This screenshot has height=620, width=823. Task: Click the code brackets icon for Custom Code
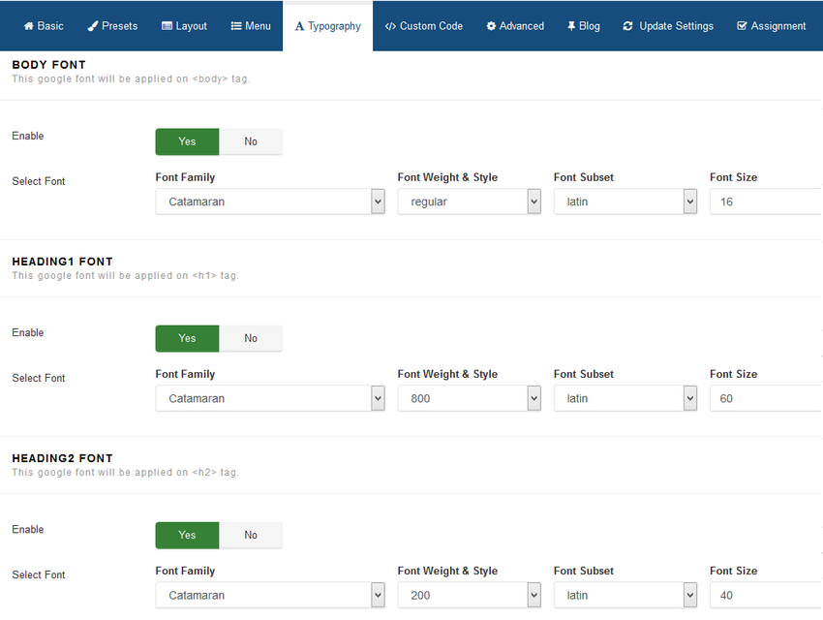click(390, 26)
